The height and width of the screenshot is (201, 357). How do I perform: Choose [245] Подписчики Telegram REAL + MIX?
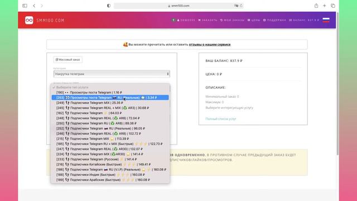(x=110, y=108)
